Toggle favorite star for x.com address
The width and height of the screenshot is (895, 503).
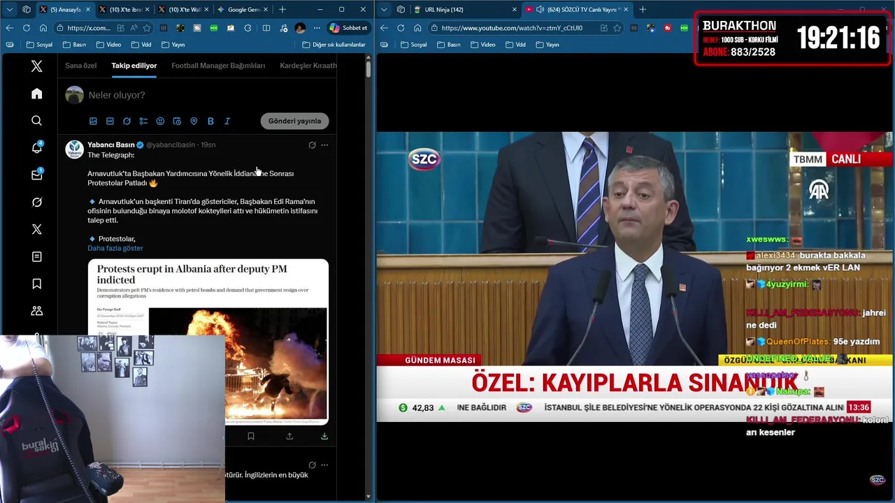pos(147,28)
